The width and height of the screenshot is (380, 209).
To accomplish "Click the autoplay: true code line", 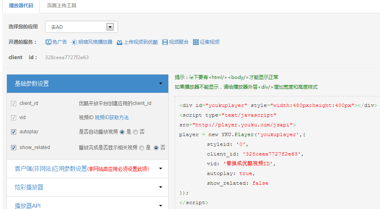I will coord(231,173).
